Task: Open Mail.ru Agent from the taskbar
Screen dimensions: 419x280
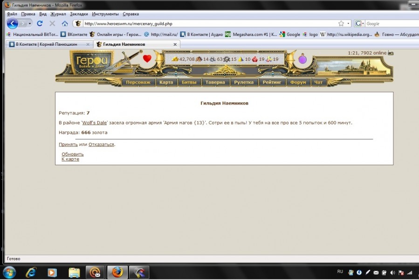Action: tap(95, 273)
